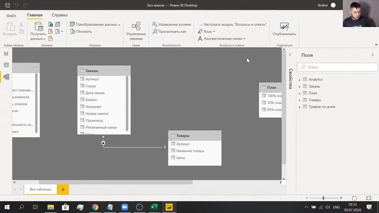The image size is (379, 213).
Task: Open Zoom from the taskbar
Action: tap(125, 207)
